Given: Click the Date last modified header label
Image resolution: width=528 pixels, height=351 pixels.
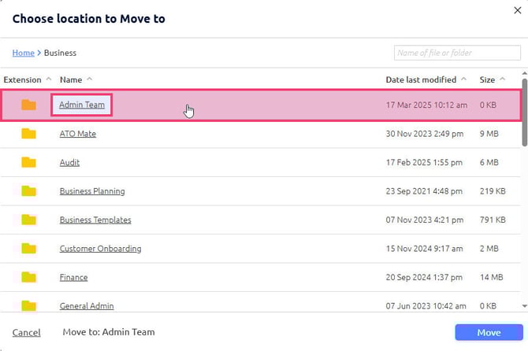Looking at the screenshot, I should (x=421, y=79).
